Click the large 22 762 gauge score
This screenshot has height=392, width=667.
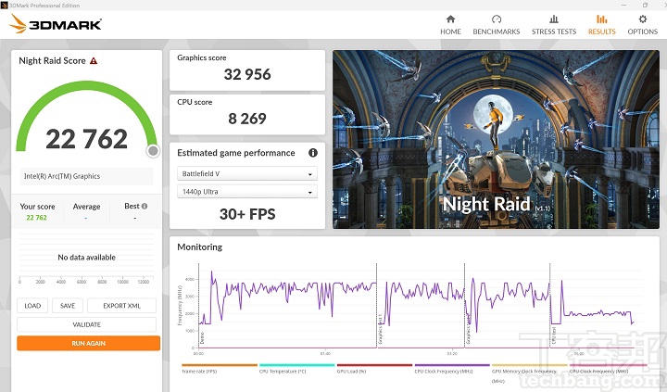pos(86,139)
